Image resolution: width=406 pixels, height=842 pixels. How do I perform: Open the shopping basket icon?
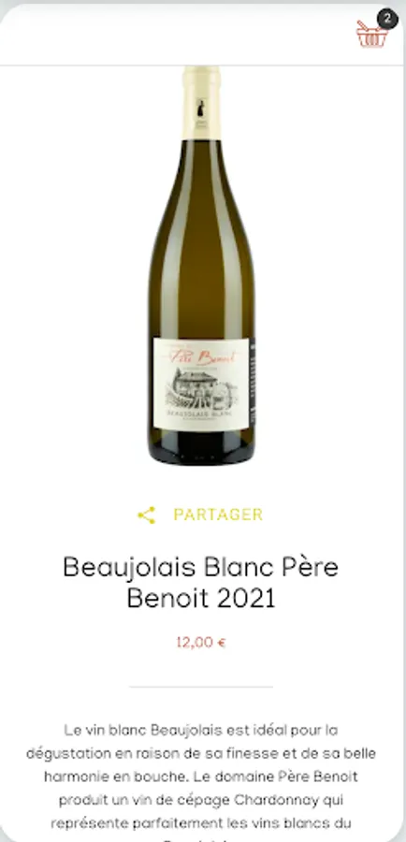click(x=371, y=35)
